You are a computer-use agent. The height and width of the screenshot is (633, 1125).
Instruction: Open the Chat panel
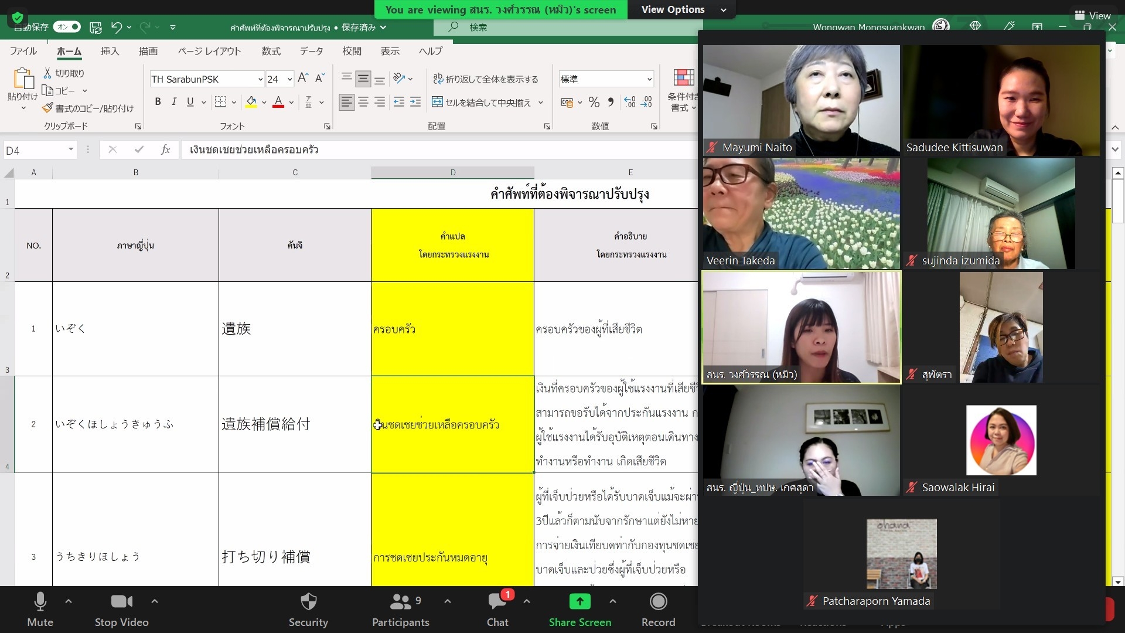pyautogui.click(x=497, y=610)
